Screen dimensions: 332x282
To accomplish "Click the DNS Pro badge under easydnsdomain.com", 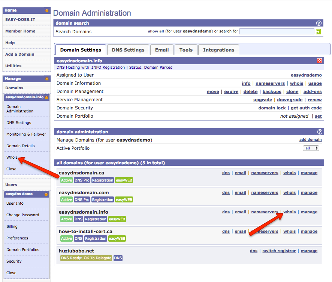I will 82,199.
